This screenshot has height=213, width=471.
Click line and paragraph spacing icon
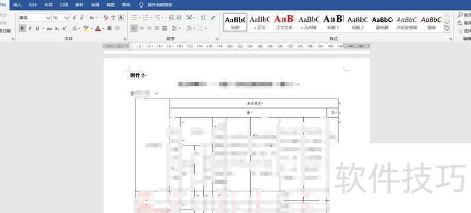tap(174, 29)
